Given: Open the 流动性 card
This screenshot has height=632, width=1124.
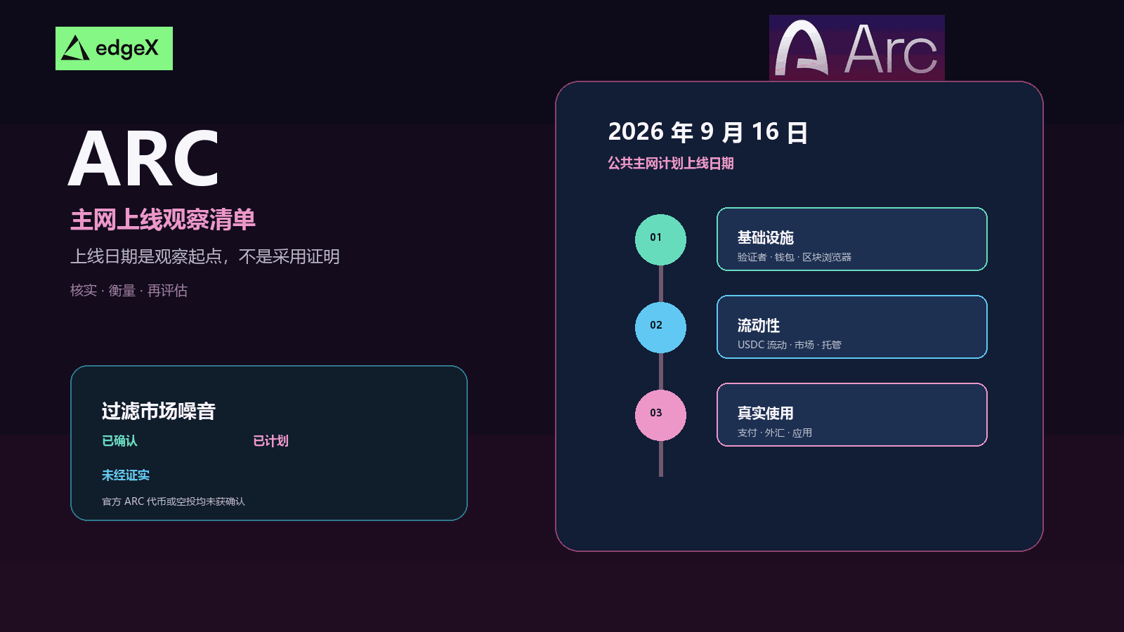Looking at the screenshot, I should tap(851, 327).
